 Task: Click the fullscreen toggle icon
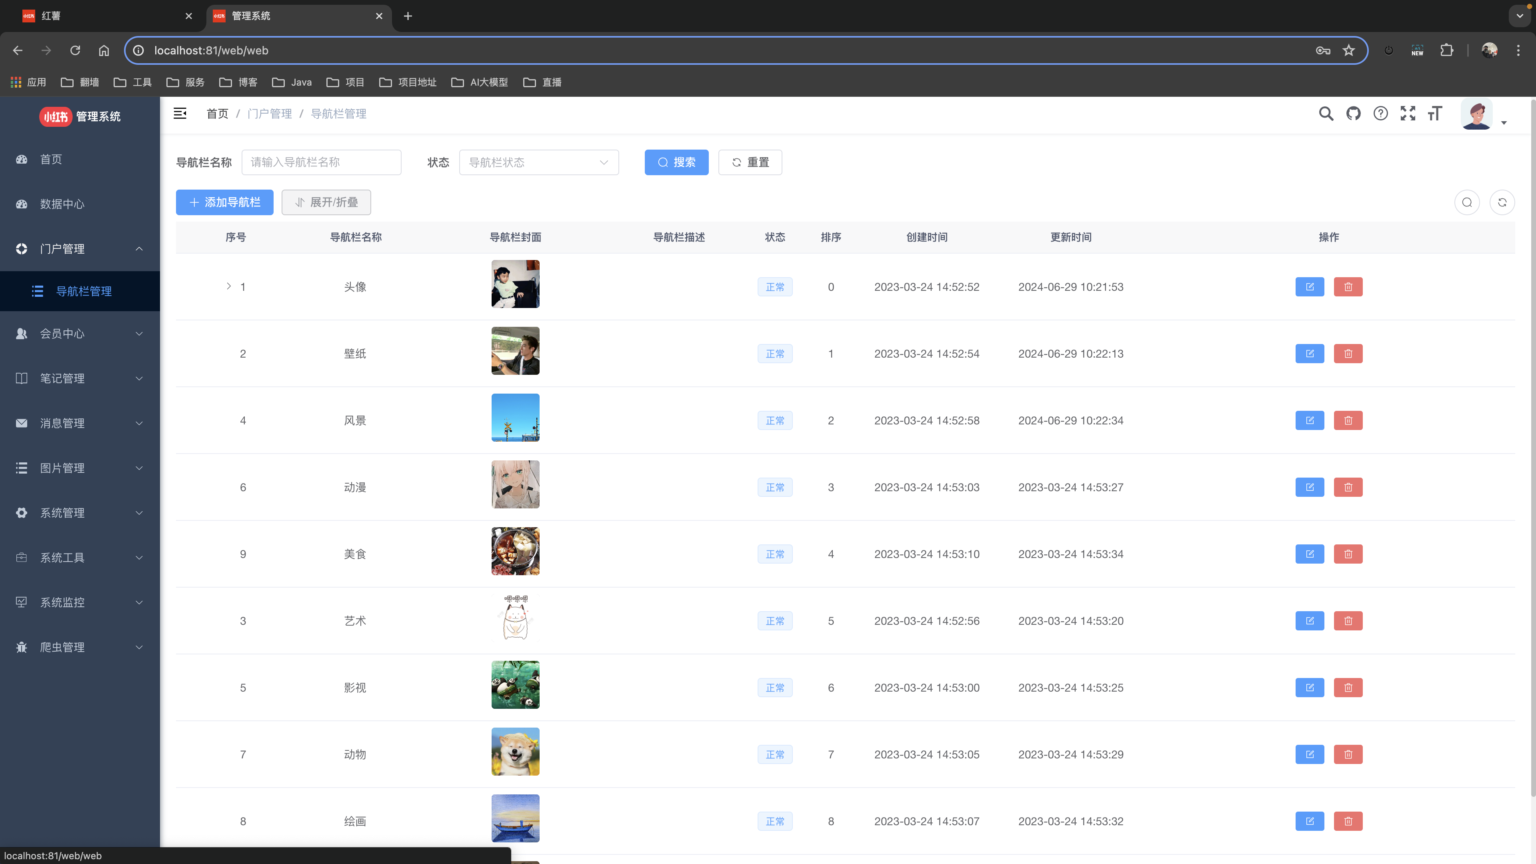(1408, 113)
